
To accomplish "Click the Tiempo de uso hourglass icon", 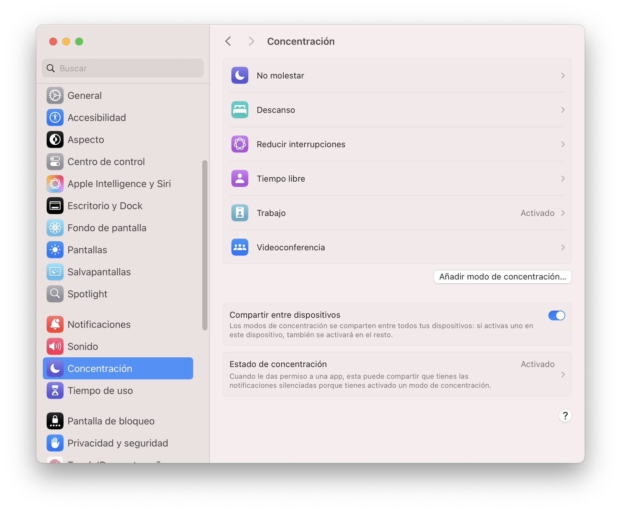I will pyautogui.click(x=55, y=391).
